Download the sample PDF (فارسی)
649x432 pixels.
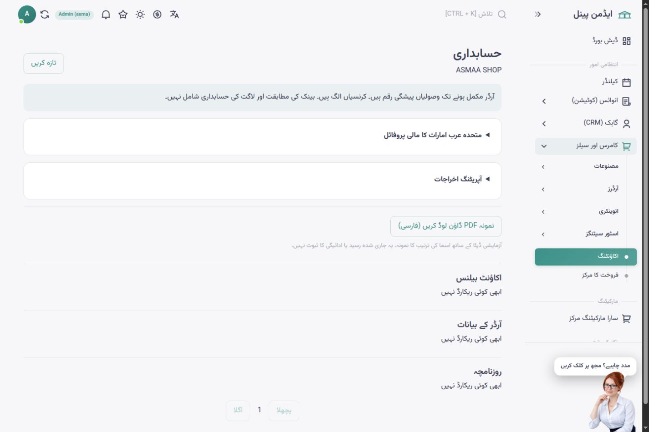click(x=446, y=226)
